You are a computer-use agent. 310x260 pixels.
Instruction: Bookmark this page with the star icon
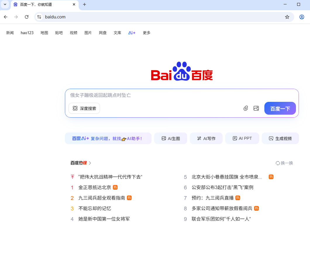287,17
